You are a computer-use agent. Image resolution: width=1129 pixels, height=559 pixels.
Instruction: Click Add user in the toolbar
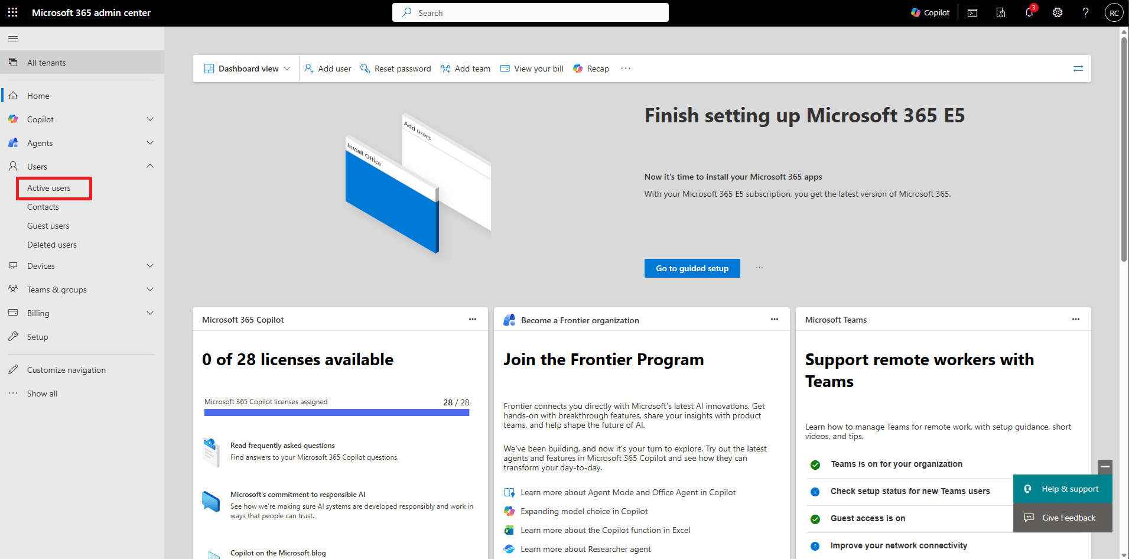[328, 69]
